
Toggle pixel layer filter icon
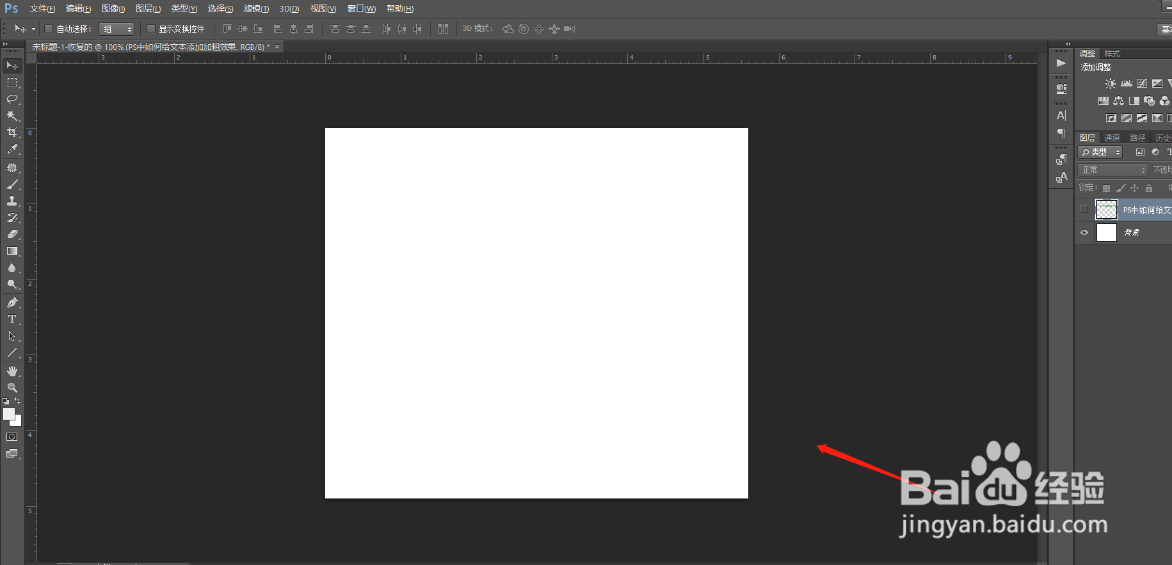1140,152
